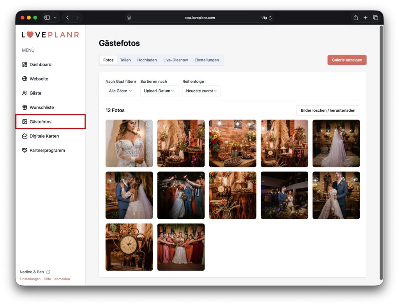Click Bilder löschen / herunterladen button

pos(328,110)
